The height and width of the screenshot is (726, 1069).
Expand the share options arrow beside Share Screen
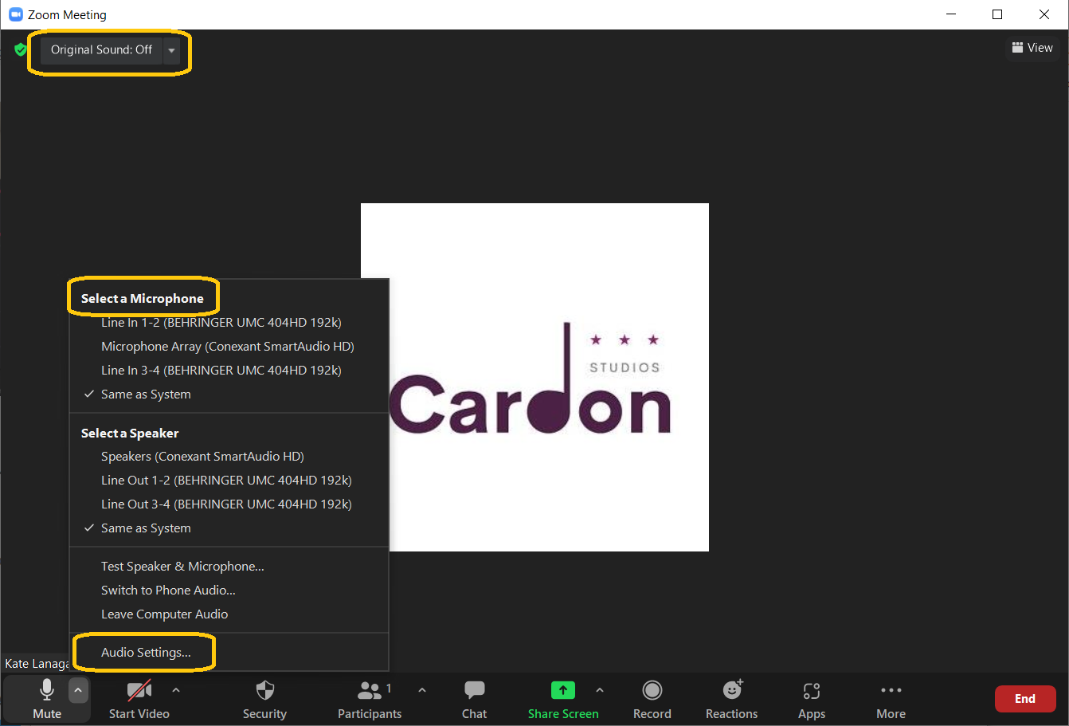click(600, 690)
